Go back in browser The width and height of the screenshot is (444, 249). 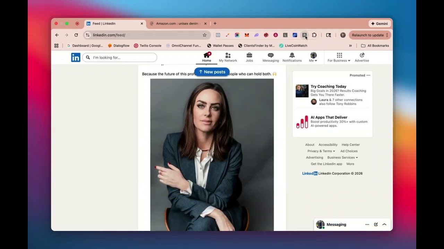[x=57, y=35]
